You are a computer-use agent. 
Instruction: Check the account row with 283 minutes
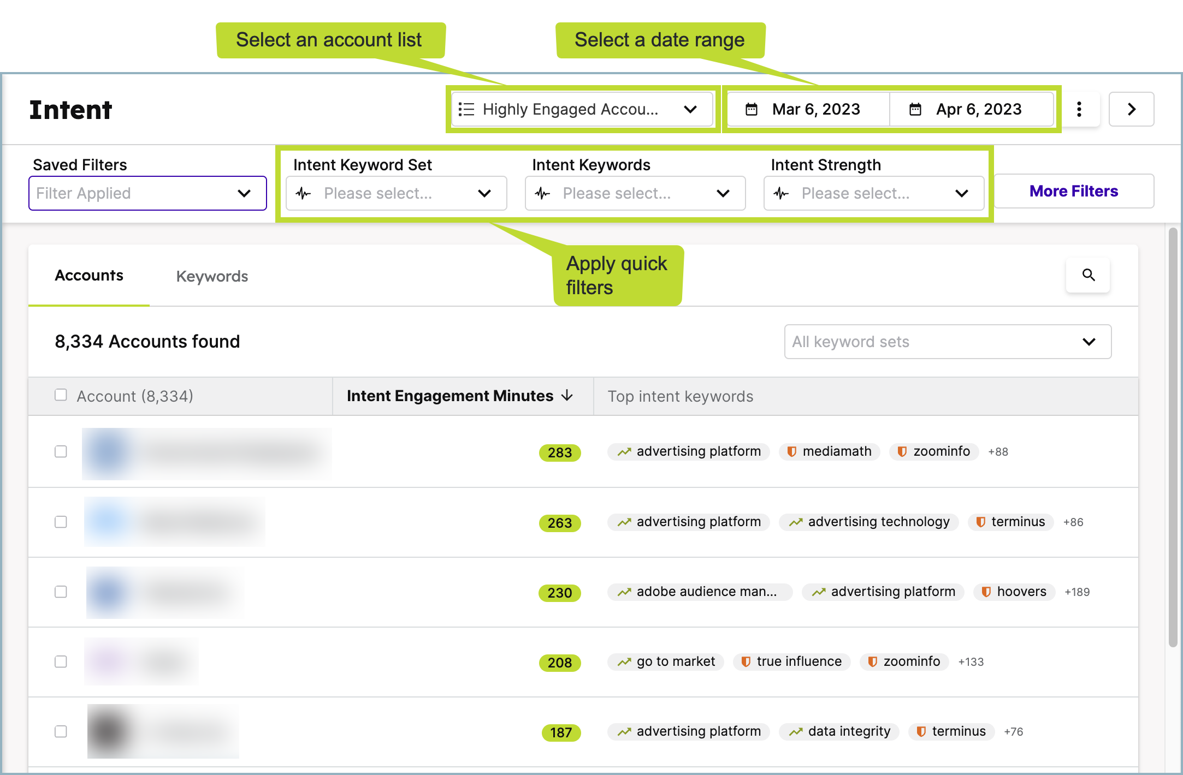[61, 452]
